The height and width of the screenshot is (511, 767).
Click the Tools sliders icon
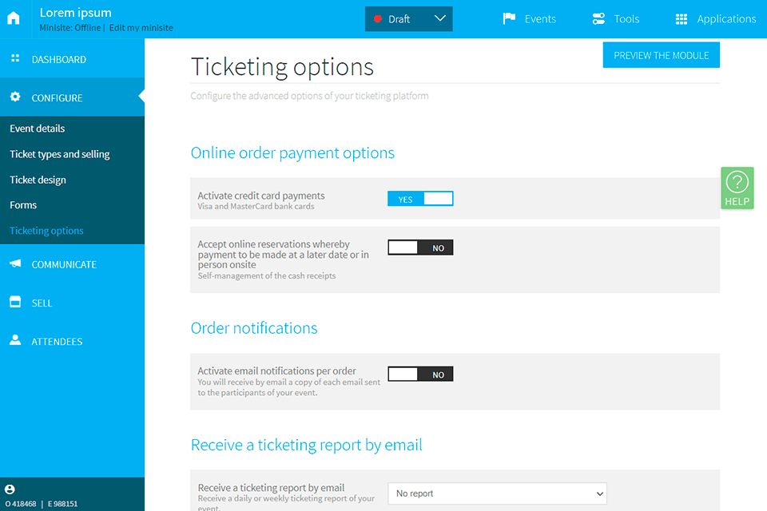[x=598, y=18]
